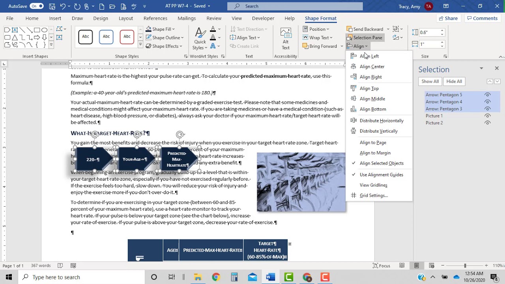Uncheck Use Alignment Guides
Screen dimensions: 505x284
[x=381, y=174]
